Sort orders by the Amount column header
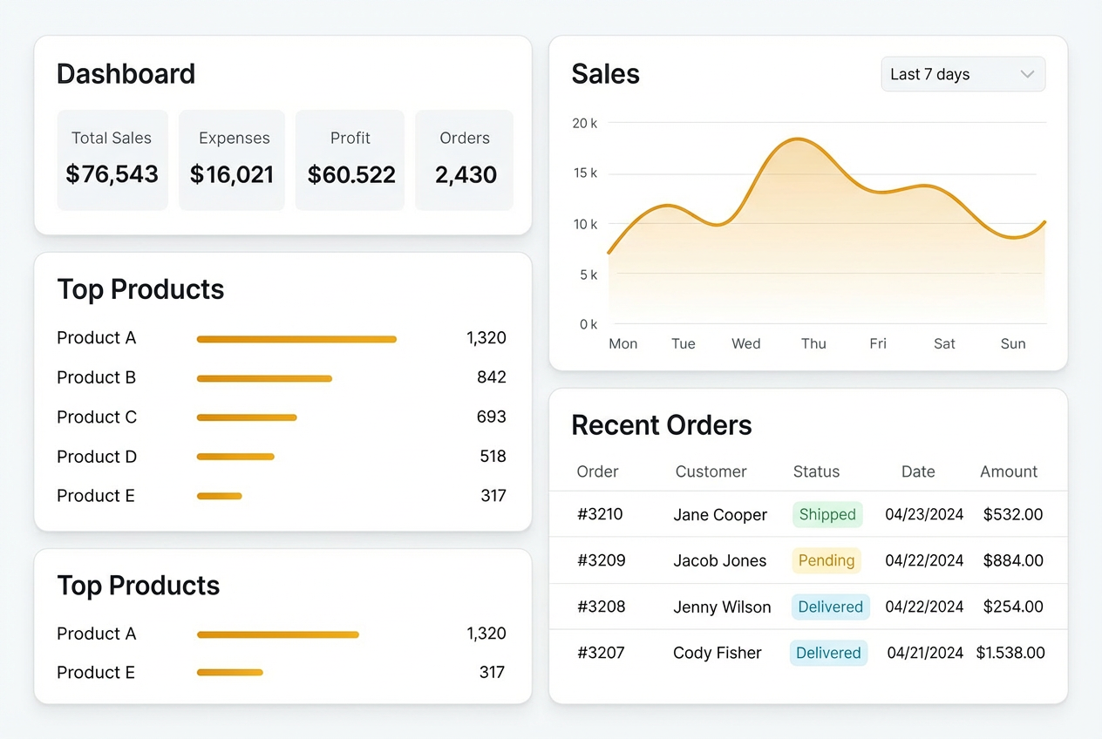This screenshot has height=739, width=1102. click(x=1008, y=471)
